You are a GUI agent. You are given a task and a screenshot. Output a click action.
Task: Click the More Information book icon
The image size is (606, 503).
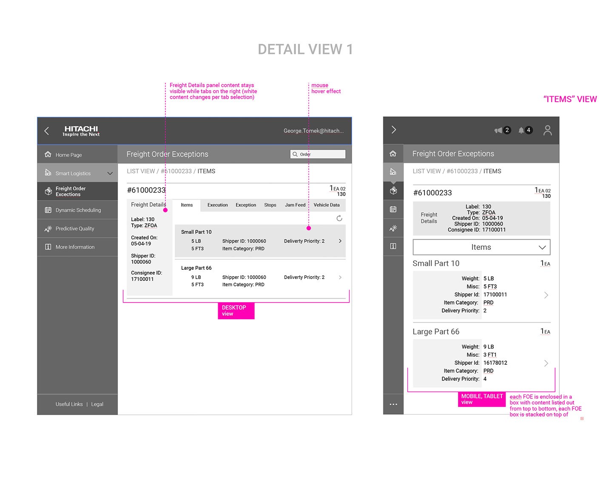(48, 247)
